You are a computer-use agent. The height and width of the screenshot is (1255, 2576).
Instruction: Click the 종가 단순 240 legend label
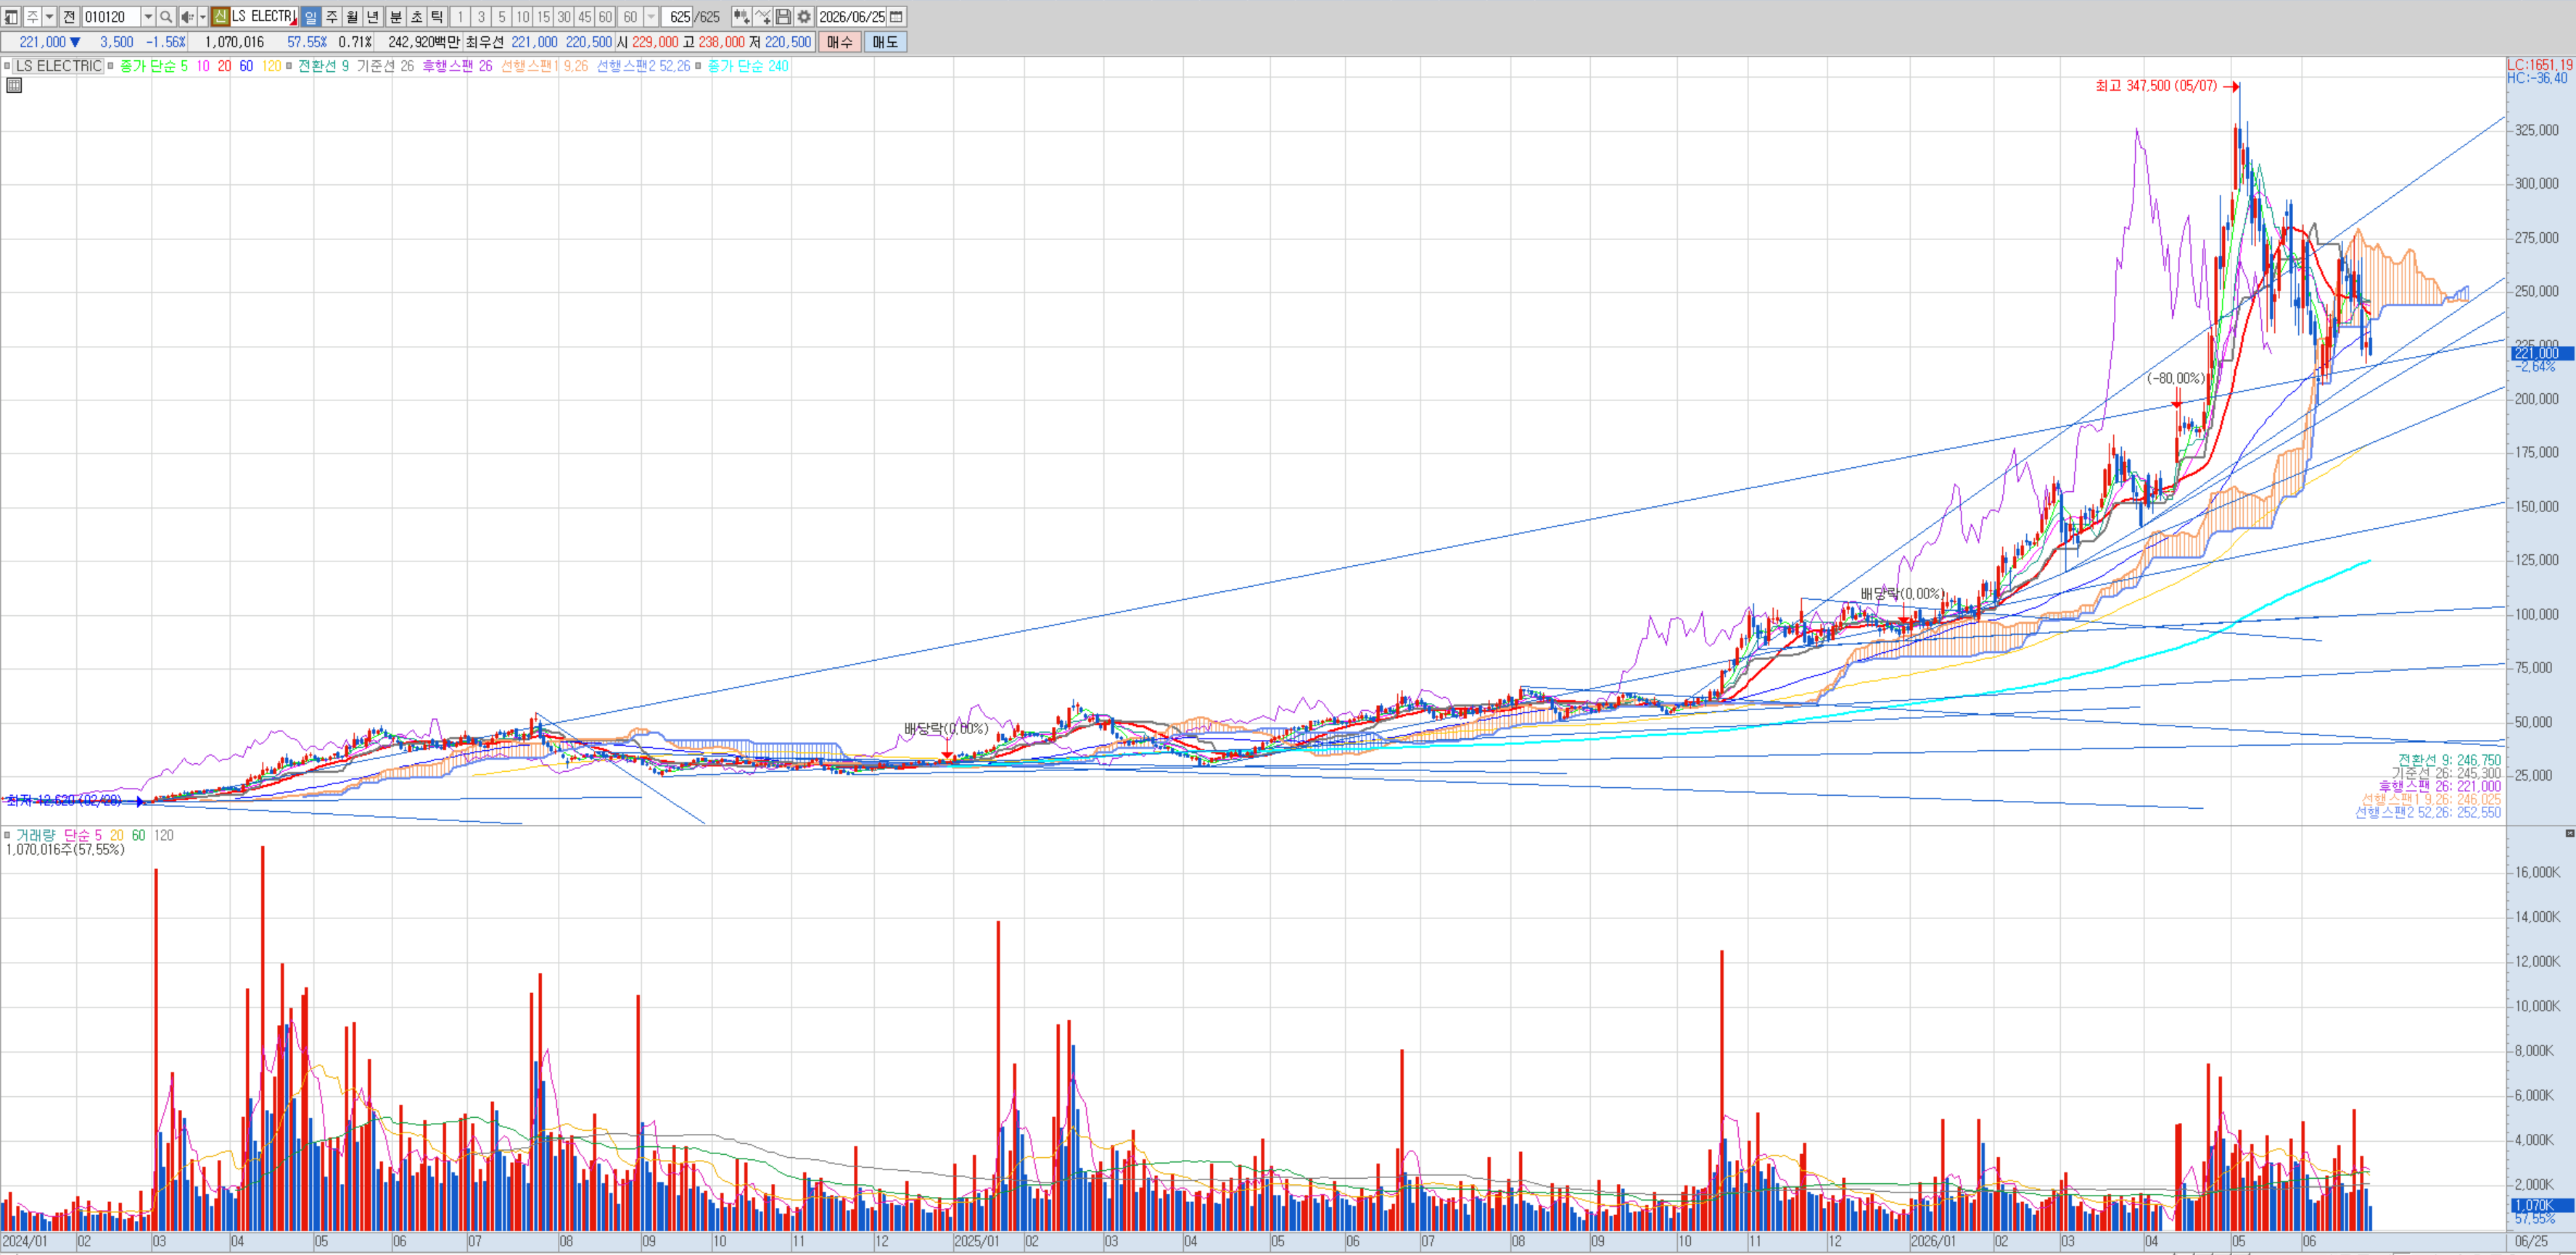click(x=748, y=66)
